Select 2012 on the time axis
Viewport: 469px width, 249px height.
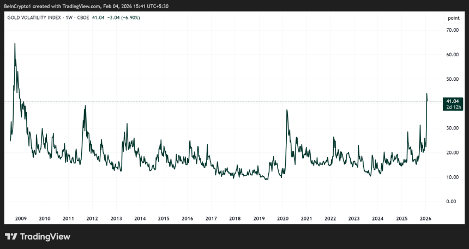(x=92, y=218)
